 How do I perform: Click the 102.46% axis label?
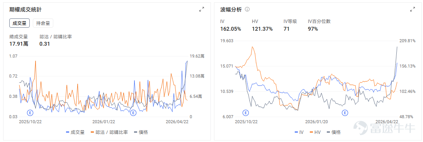(407, 92)
